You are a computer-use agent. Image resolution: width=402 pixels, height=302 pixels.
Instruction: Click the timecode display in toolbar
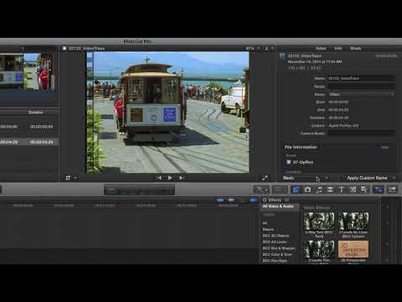tap(139, 190)
